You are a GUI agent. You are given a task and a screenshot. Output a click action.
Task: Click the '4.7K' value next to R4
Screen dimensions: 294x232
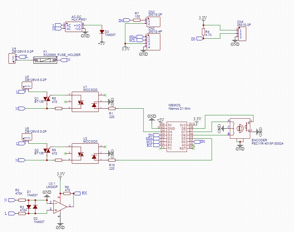click(x=209, y=35)
